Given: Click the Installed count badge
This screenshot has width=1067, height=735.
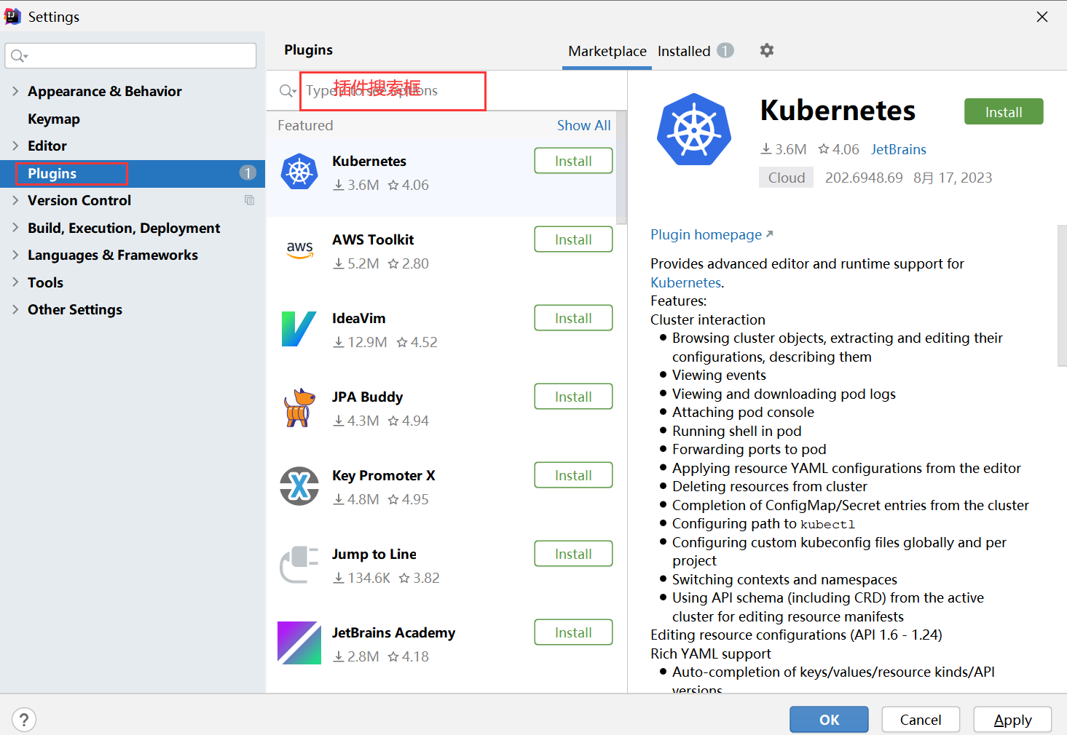Looking at the screenshot, I should coord(725,50).
